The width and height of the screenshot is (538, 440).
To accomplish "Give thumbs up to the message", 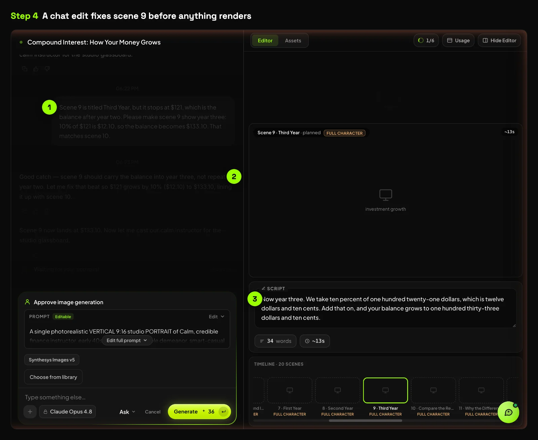I will coord(36,69).
